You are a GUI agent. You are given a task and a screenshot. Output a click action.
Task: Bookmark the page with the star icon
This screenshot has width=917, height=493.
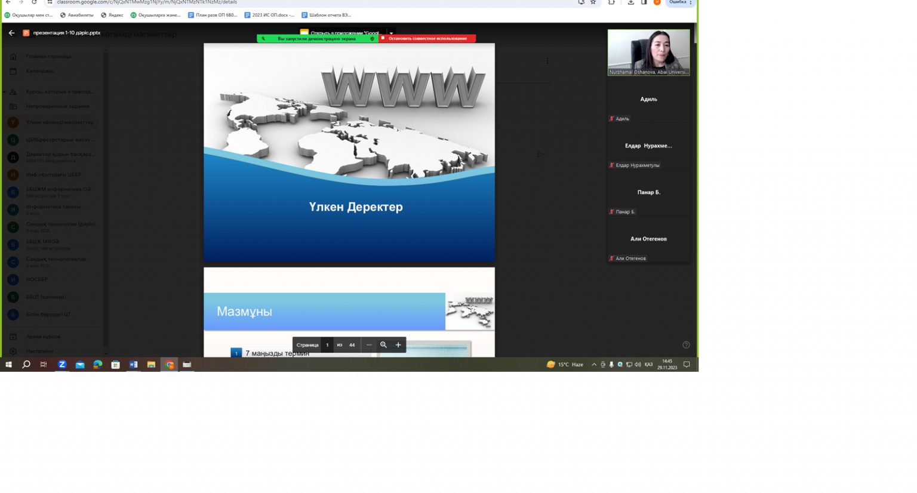pos(593,2)
